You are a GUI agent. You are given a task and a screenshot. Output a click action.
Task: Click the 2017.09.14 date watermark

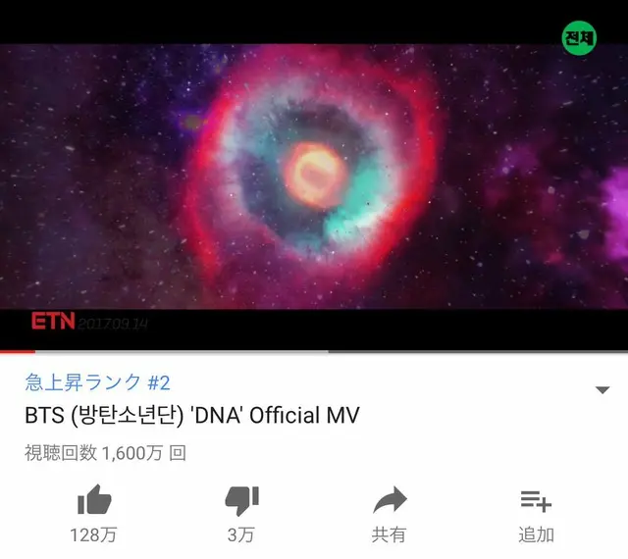(112, 324)
